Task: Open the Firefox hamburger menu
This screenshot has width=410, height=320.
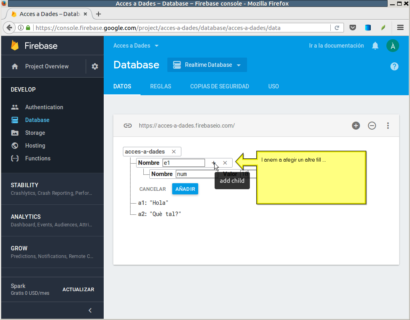Action: tap(400, 28)
